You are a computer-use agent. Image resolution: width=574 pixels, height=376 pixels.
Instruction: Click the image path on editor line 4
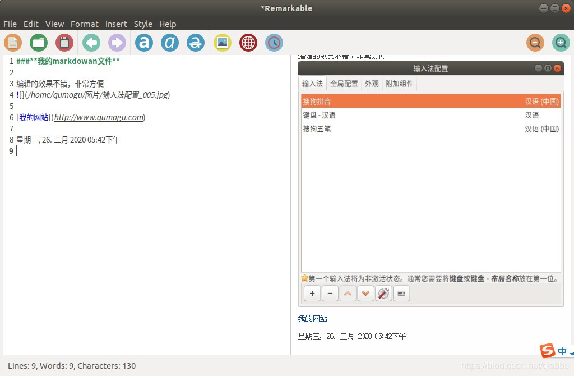click(x=98, y=95)
